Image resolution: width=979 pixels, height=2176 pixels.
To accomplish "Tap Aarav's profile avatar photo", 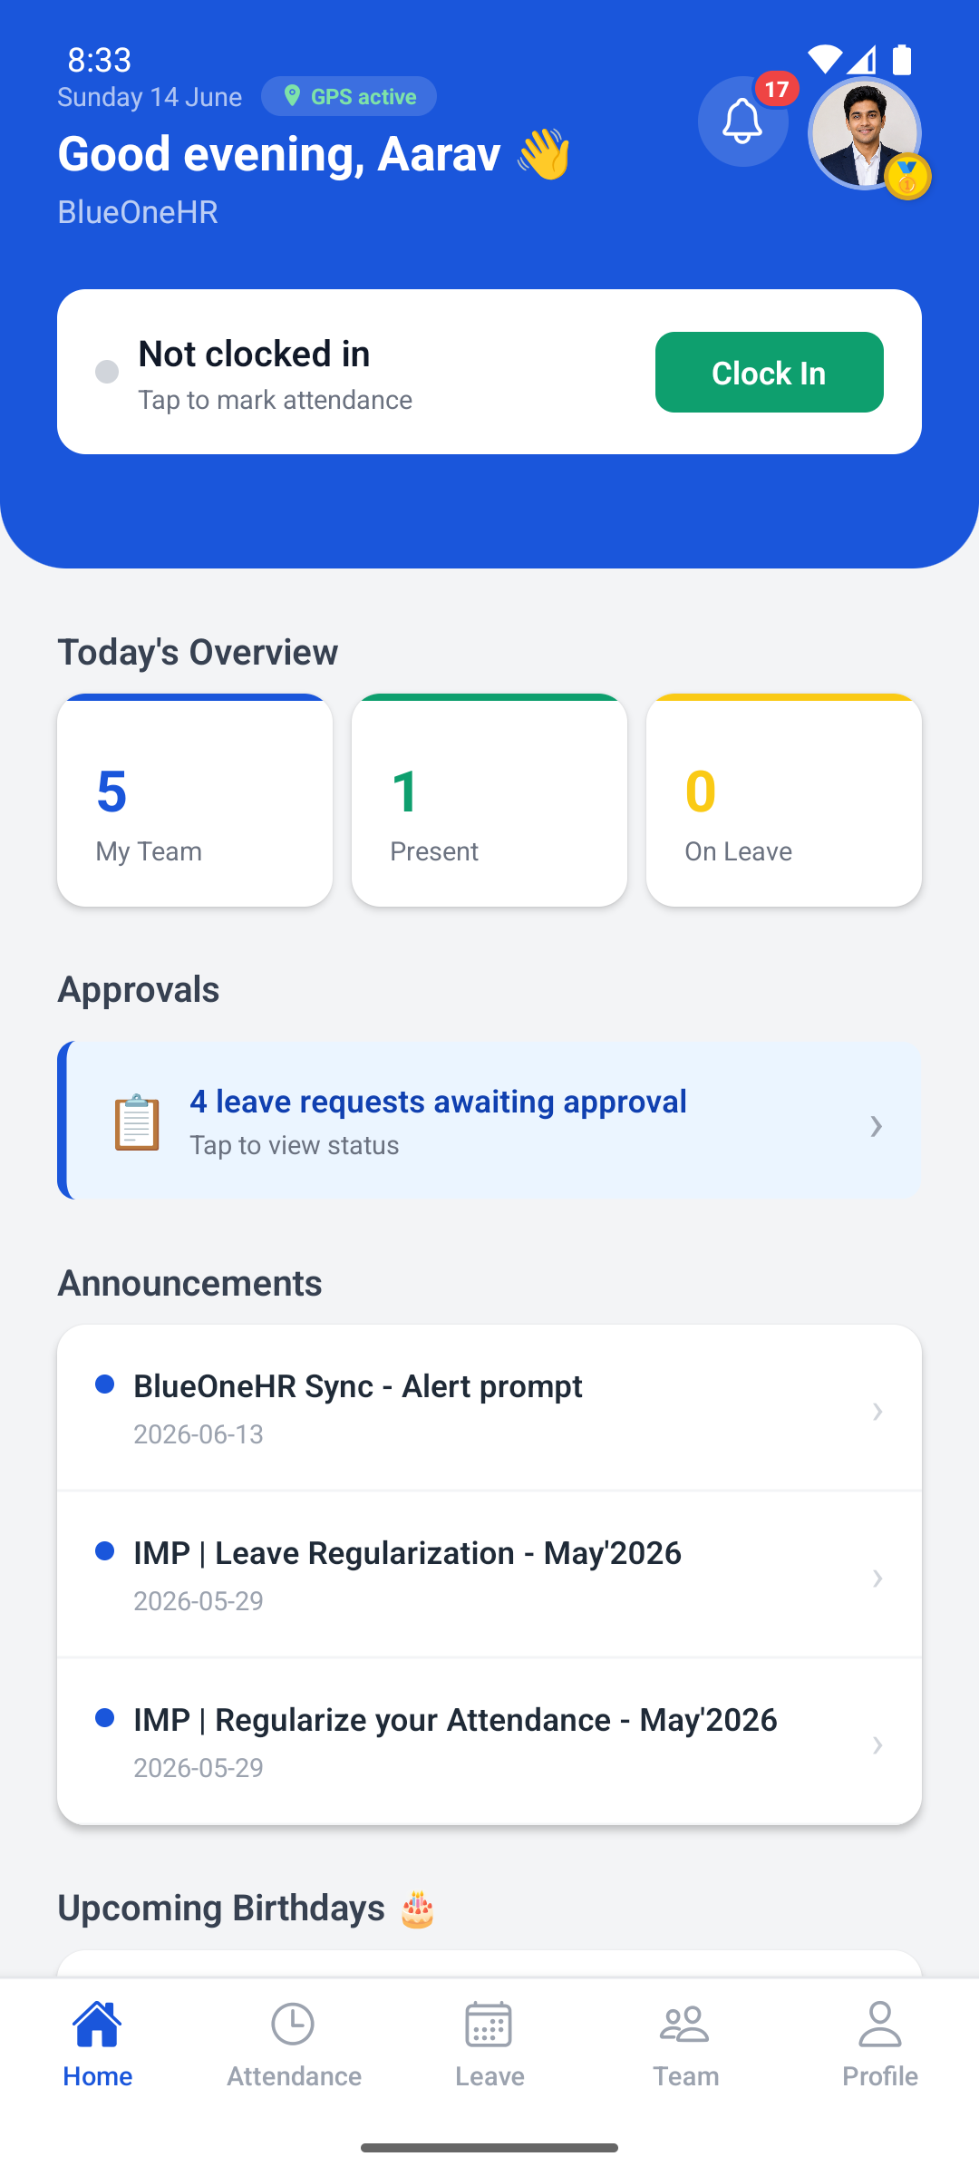I will coord(865,133).
